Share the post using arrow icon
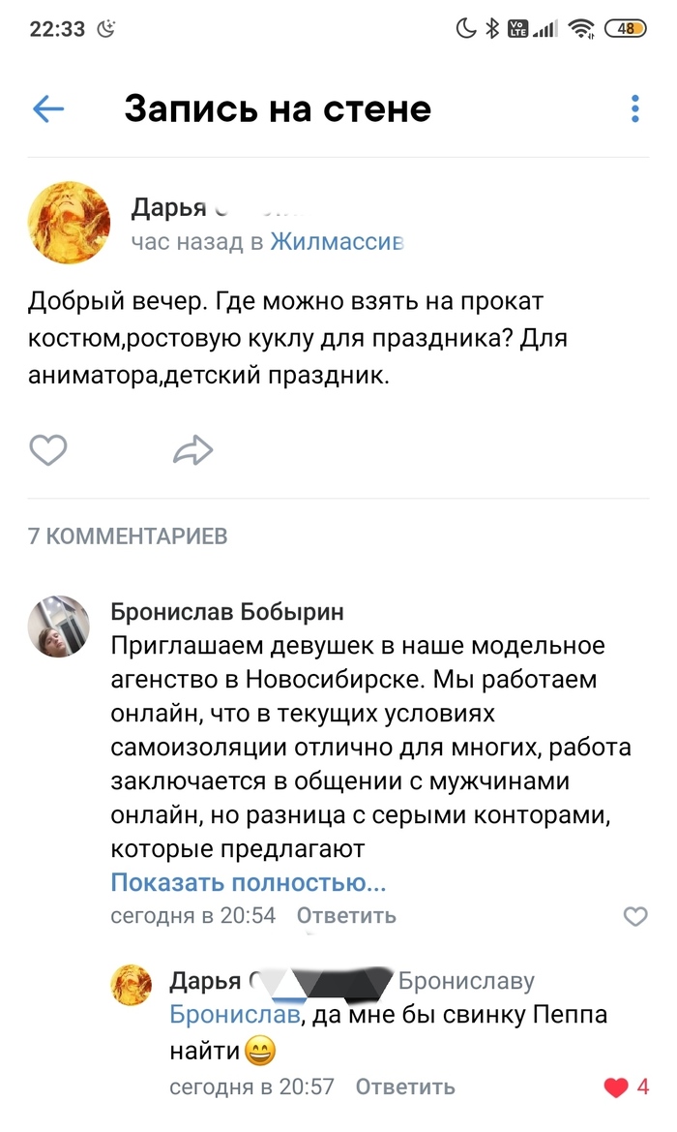The width and height of the screenshot is (677, 1132). [191, 449]
